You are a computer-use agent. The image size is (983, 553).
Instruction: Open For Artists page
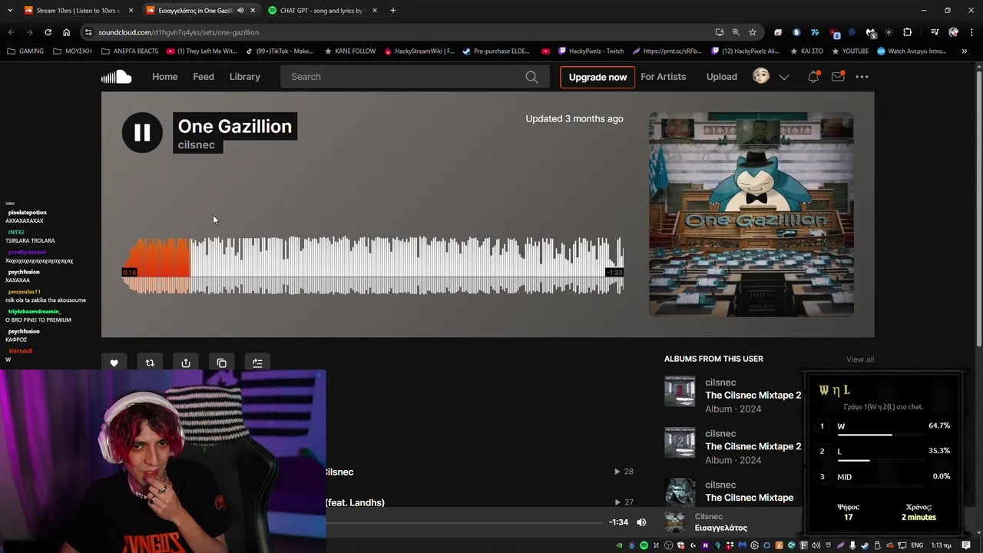tap(664, 77)
